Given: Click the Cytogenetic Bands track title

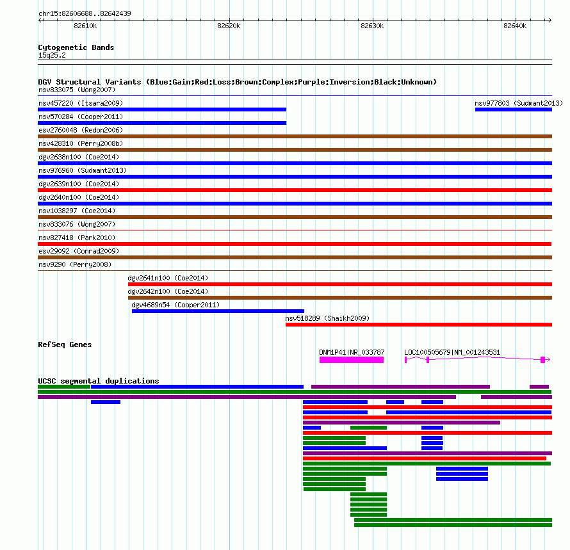Looking at the screenshot, I should (x=76, y=47).
